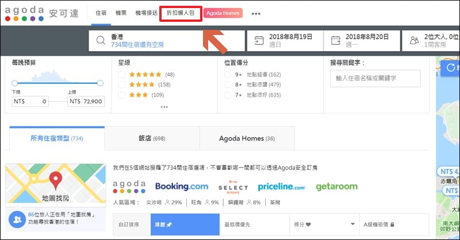Screen dimensions: 460x240
Task: Open the 機場接送 tab
Action: pos(146,13)
